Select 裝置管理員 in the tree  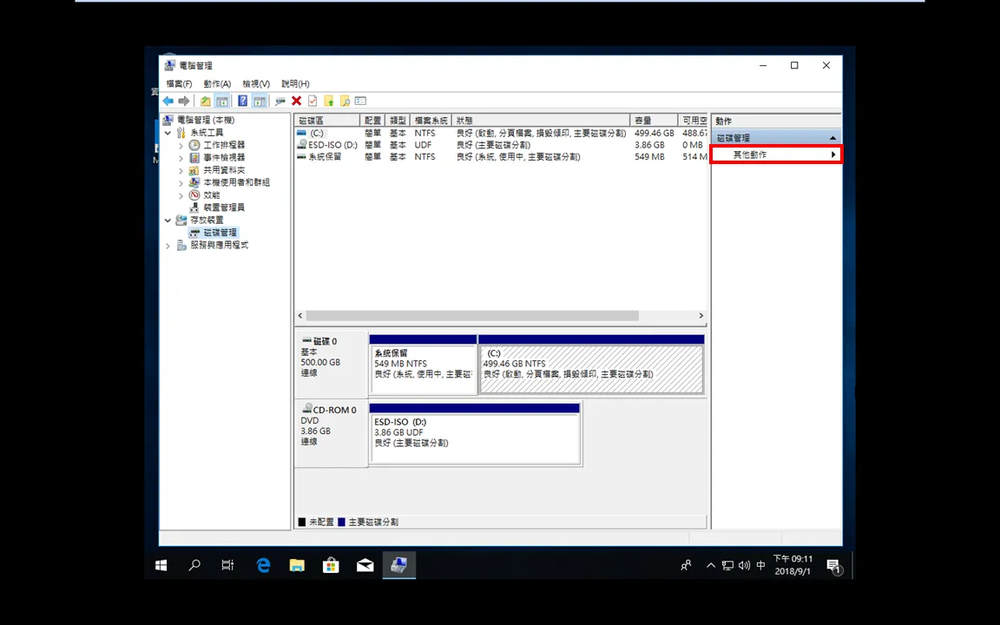[x=224, y=207]
